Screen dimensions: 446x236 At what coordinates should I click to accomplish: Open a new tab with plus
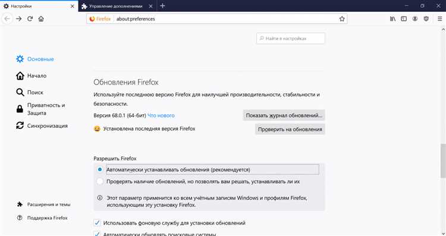coord(162,6)
